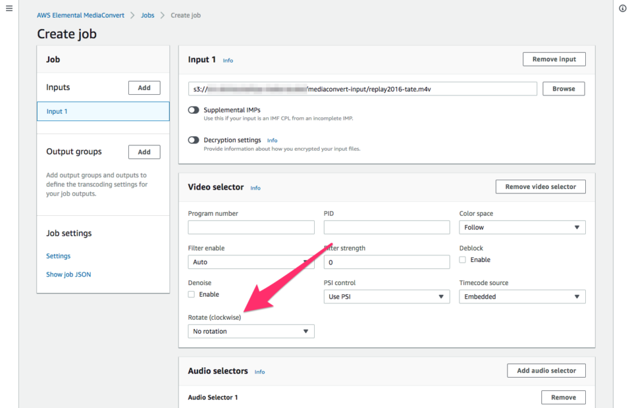This screenshot has height=408, width=632.
Task: Click the Program number input field
Action: [251, 227]
